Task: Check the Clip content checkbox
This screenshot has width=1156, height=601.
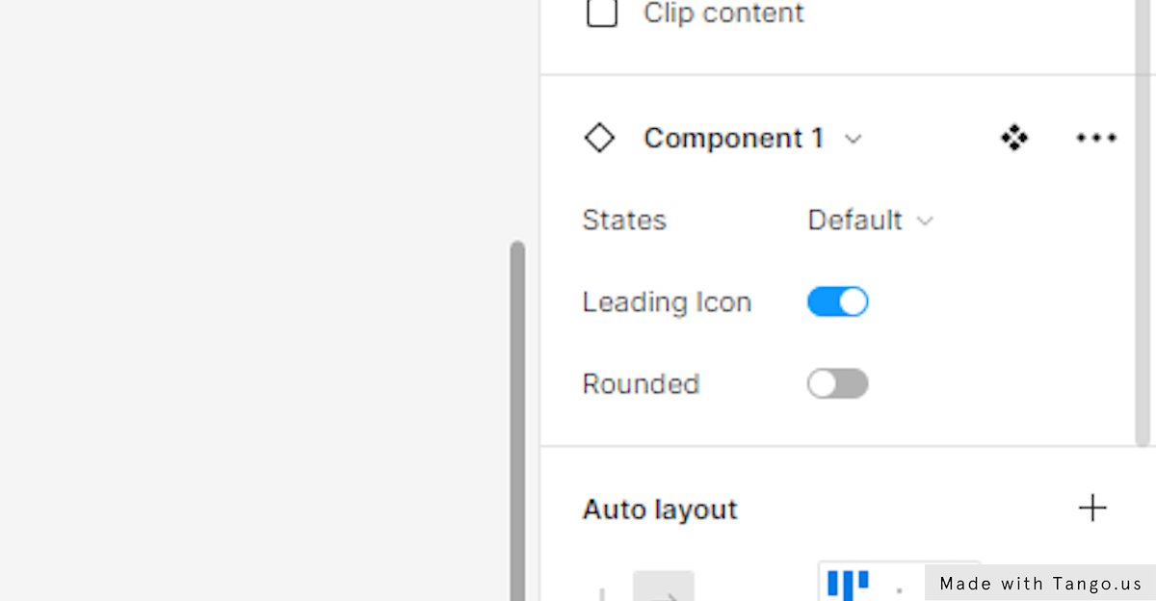Action: pos(602,13)
